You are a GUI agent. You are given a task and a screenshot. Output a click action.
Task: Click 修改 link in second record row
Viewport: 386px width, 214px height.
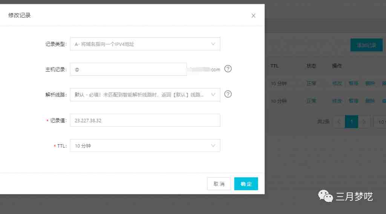point(337,101)
